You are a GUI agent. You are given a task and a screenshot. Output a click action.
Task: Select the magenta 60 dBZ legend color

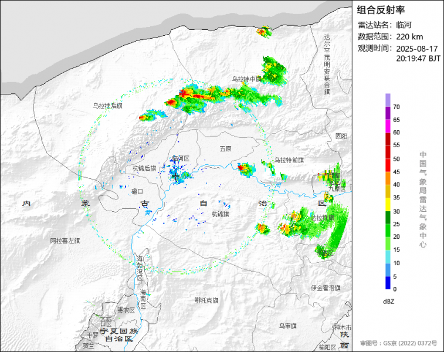[x=388, y=126]
